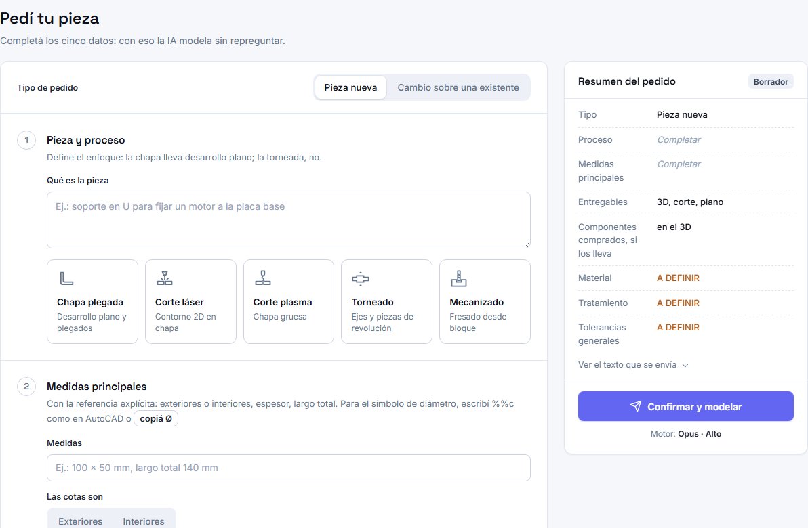Click the copiá Ø button

pyautogui.click(x=156, y=418)
